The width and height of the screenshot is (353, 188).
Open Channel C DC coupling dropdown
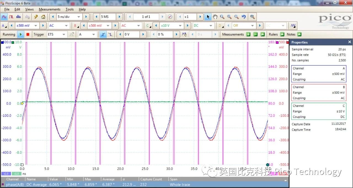point(211,26)
